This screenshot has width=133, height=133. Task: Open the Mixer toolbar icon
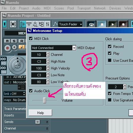tap(48, 24)
